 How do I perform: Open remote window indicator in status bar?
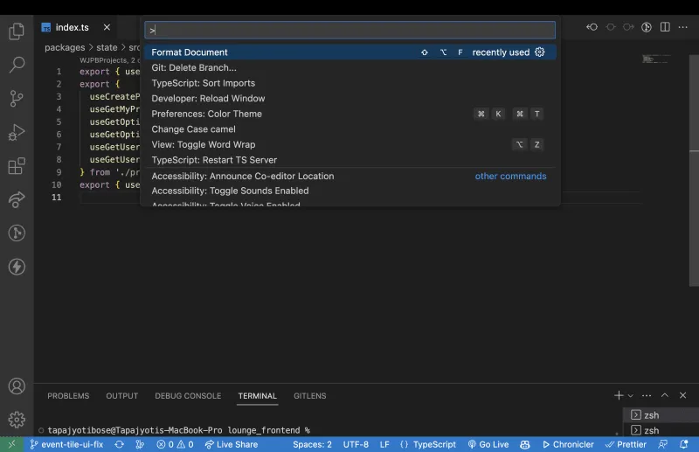[x=11, y=444]
